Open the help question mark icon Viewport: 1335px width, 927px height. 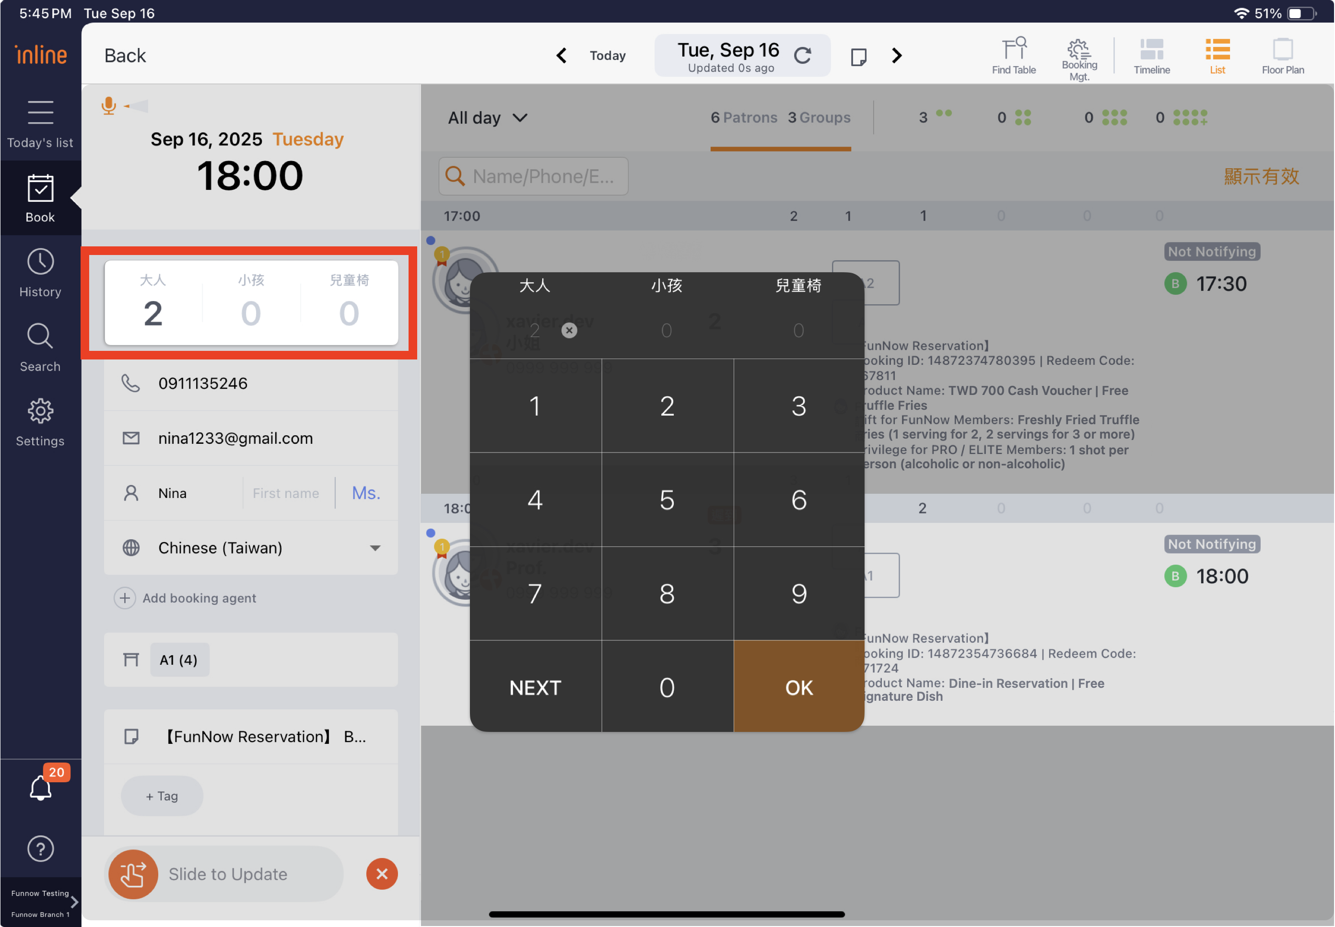click(40, 848)
